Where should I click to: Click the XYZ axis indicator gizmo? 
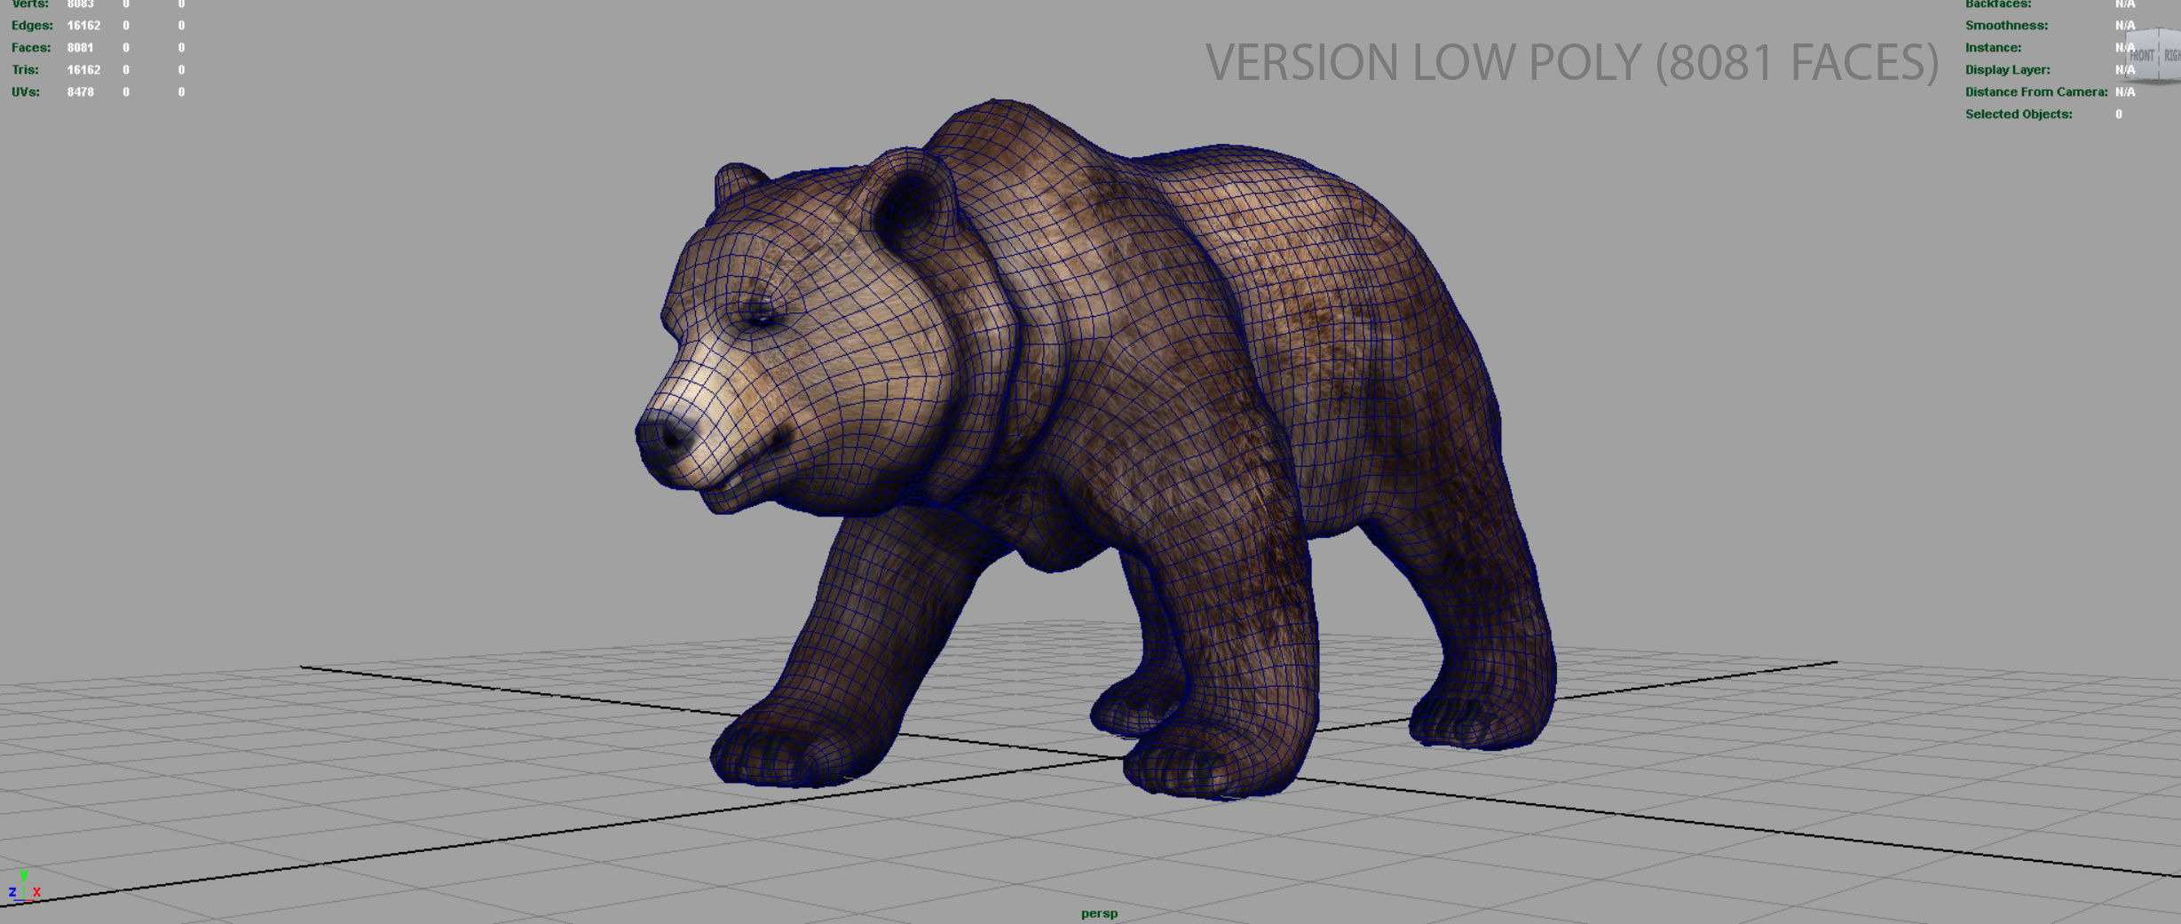(x=23, y=887)
